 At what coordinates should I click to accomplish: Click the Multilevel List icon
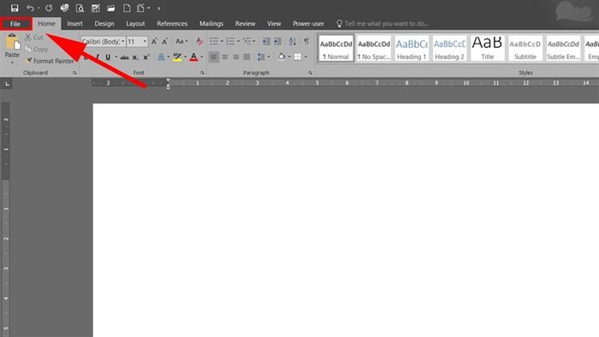point(246,41)
